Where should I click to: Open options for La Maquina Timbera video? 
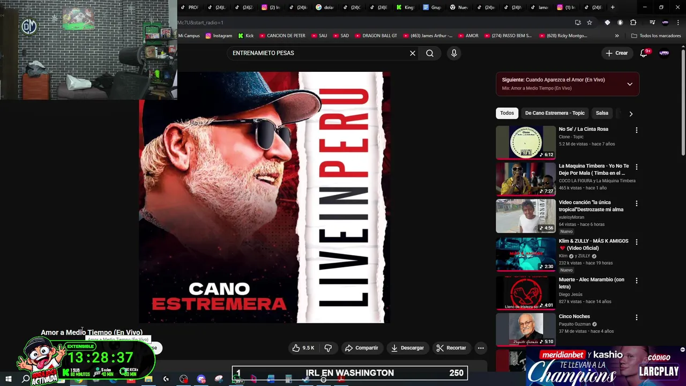tap(637, 167)
